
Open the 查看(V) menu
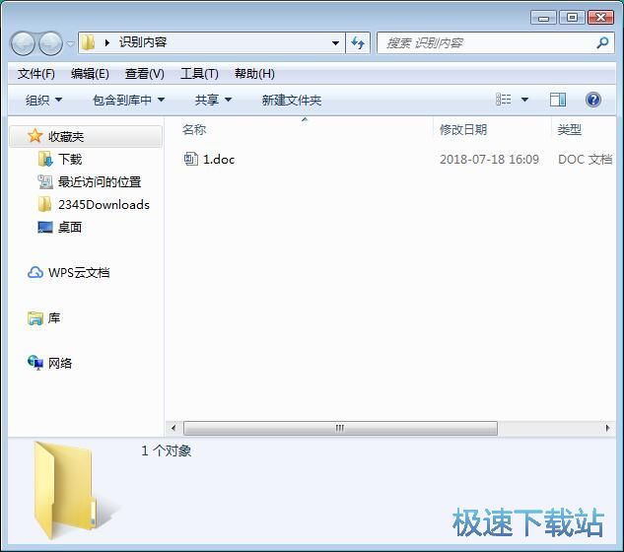click(x=145, y=74)
